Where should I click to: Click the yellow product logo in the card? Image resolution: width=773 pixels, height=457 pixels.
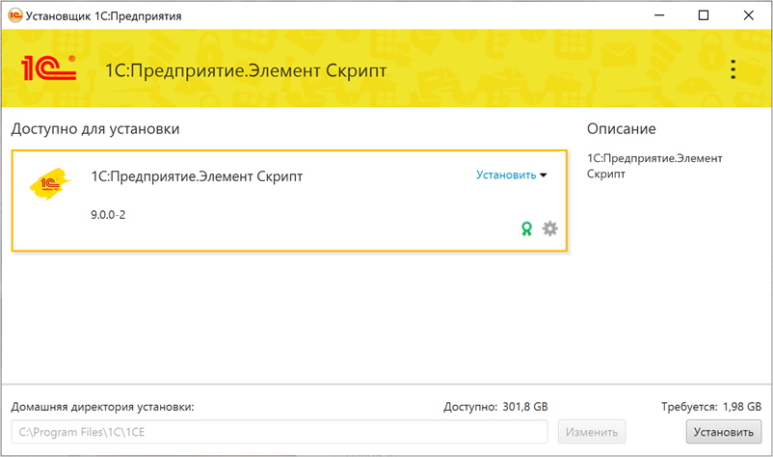[50, 183]
